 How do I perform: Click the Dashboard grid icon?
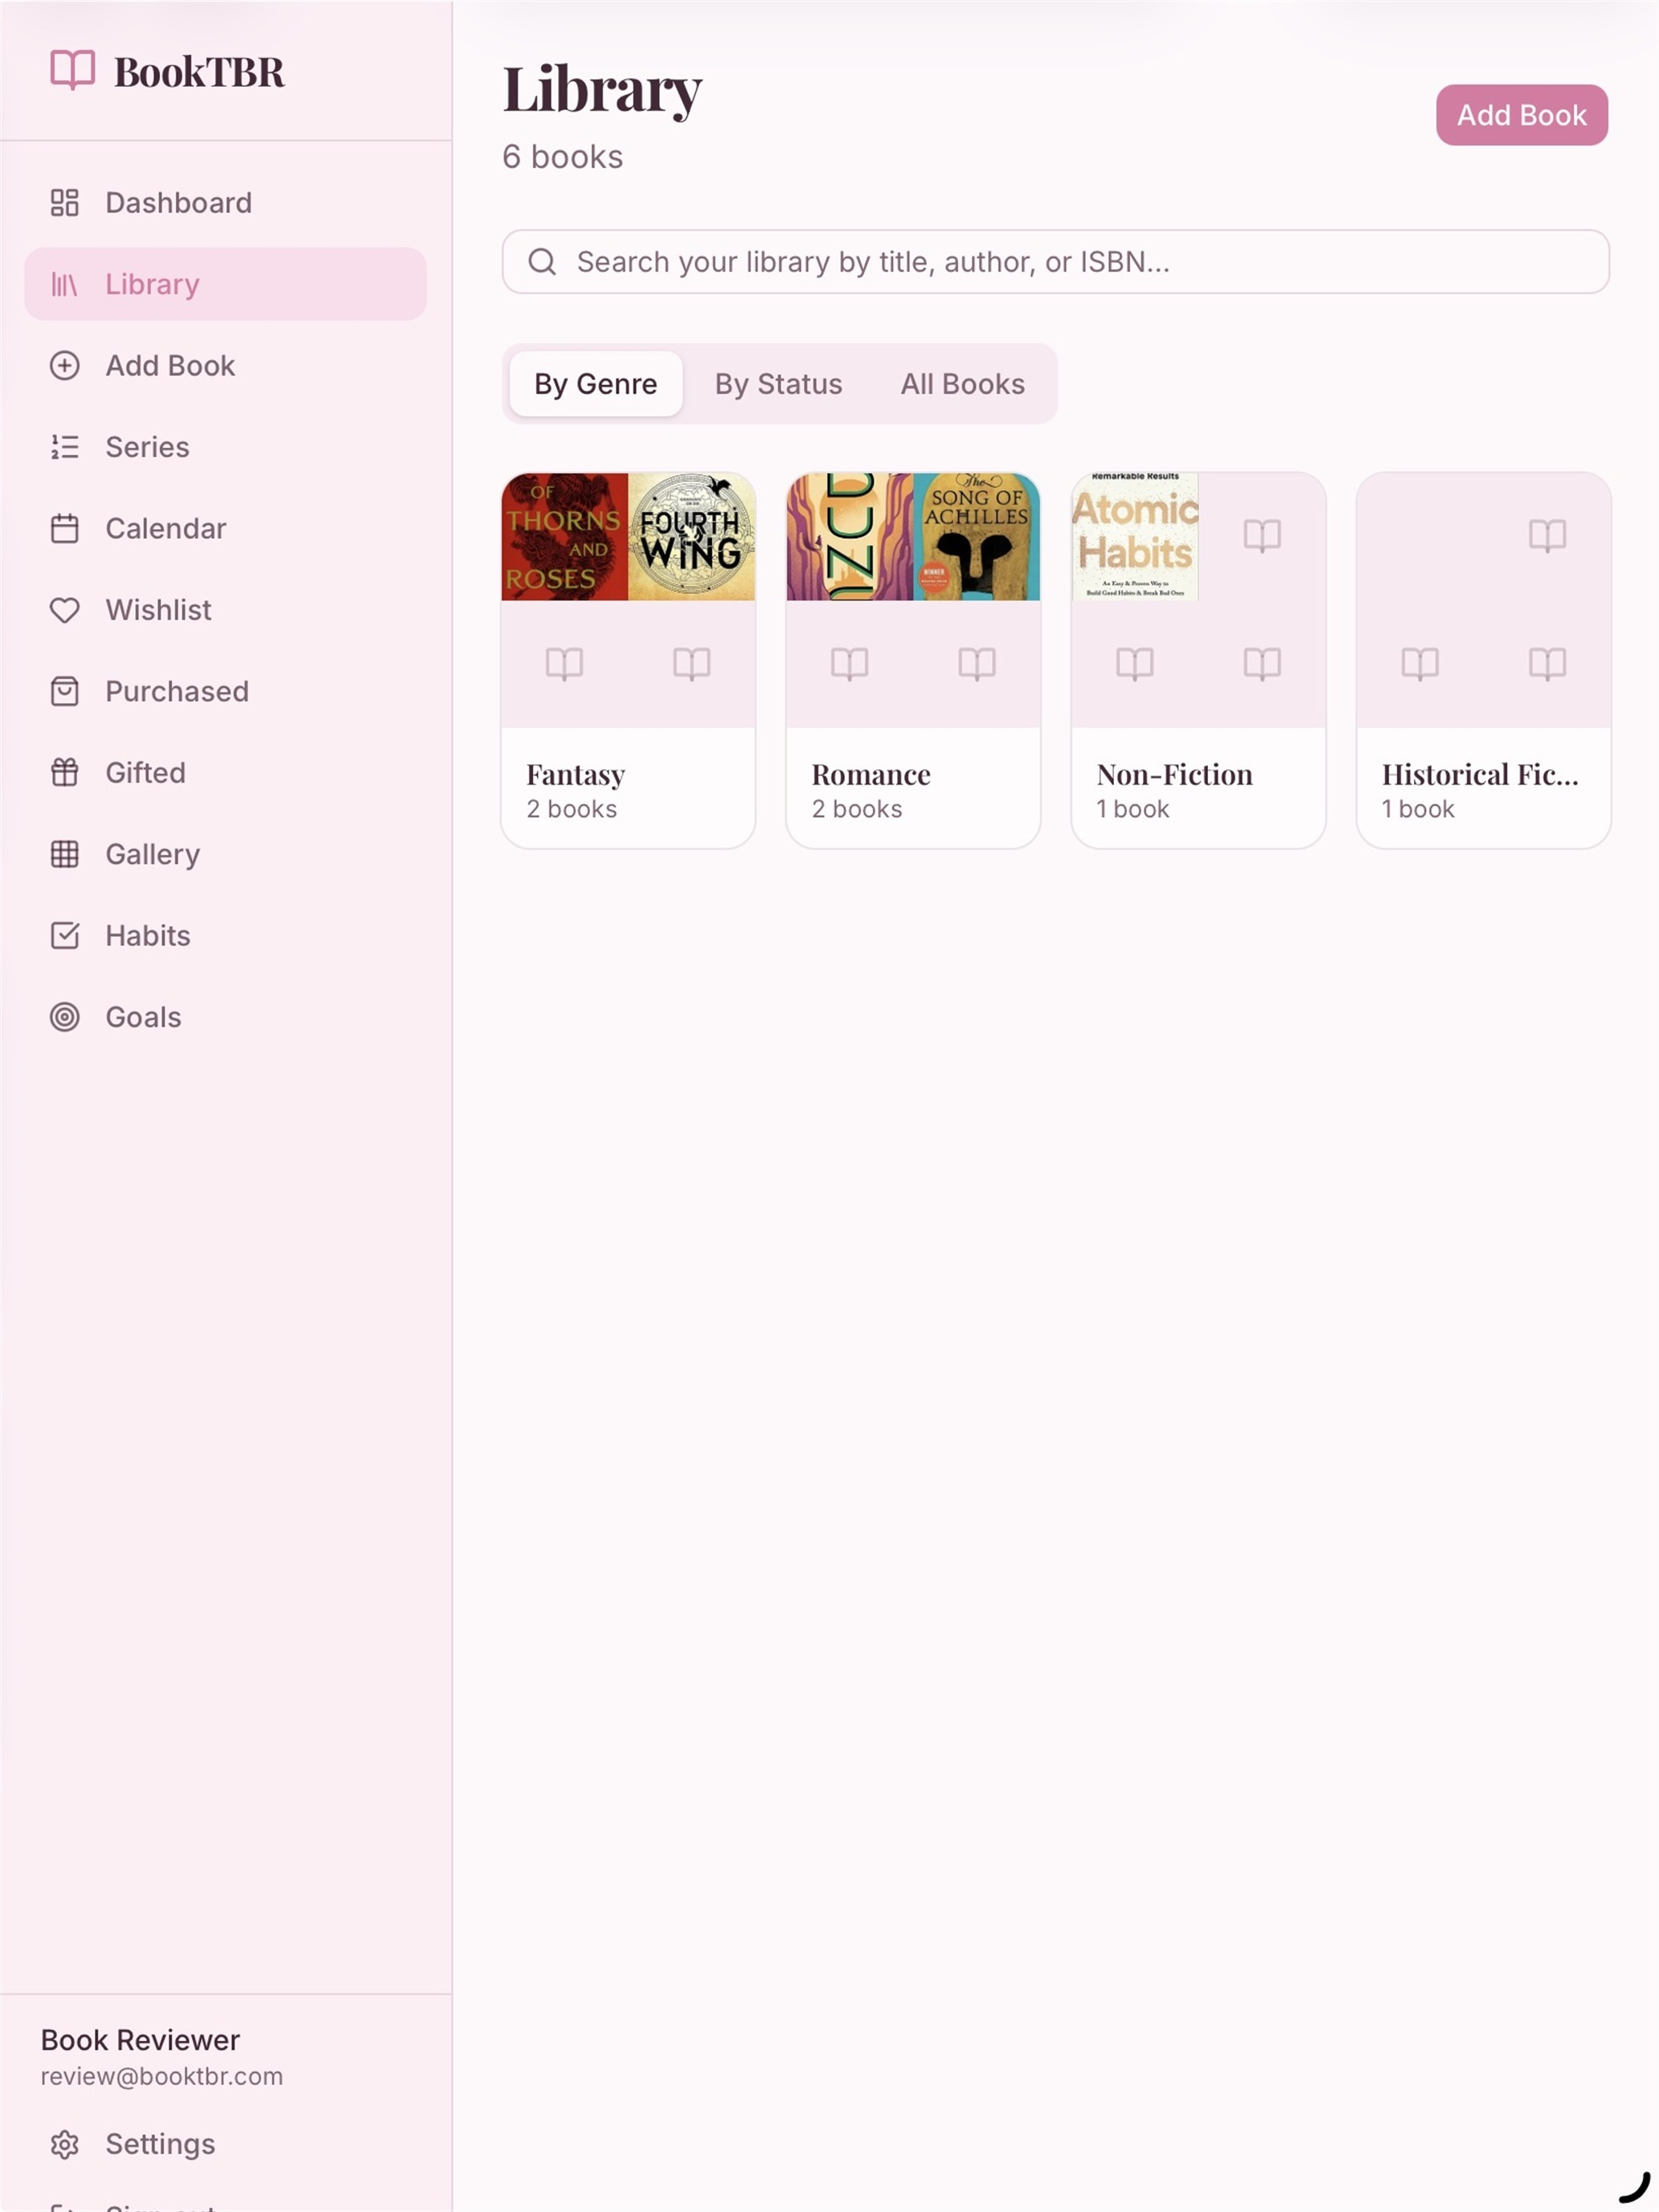point(64,203)
